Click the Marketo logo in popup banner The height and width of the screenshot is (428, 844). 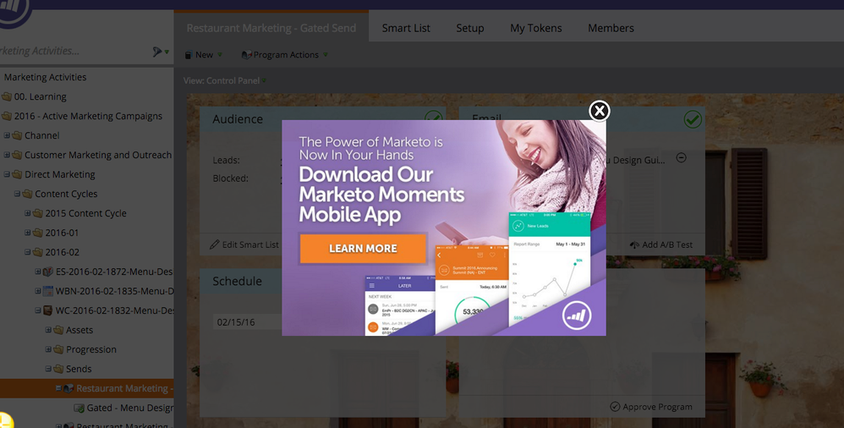(577, 315)
